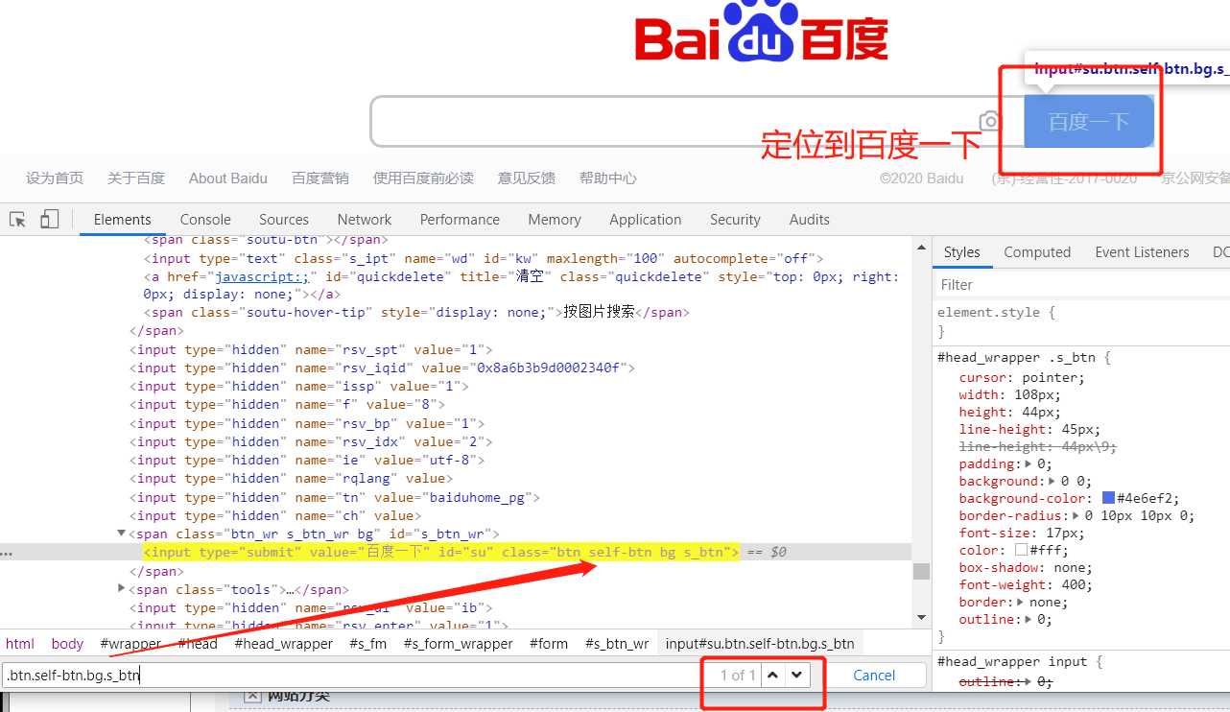Open the Audits tab
The width and height of the screenshot is (1230, 712).
coord(810,220)
